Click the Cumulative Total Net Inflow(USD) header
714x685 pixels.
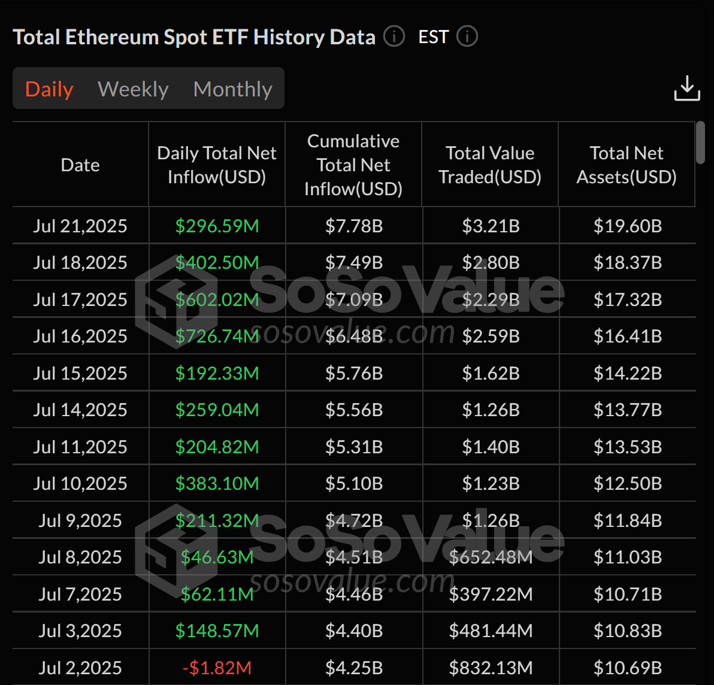click(353, 165)
